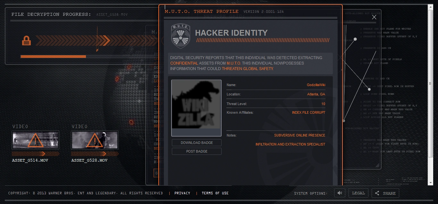This screenshot has width=438, height=204.
Task: Mute site audio with the speaker icon
Action: click(340, 193)
